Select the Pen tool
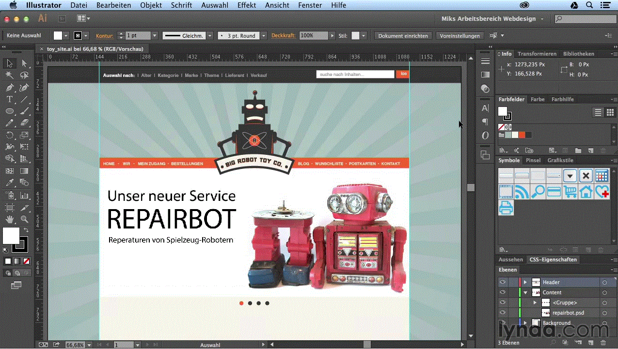618x349 pixels. (9, 88)
